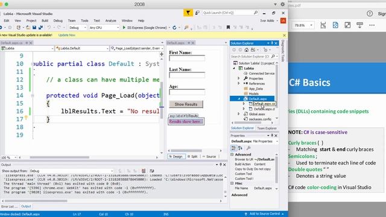Click the help icon in PDF viewer
386x217 pixels.
click(370, 14)
